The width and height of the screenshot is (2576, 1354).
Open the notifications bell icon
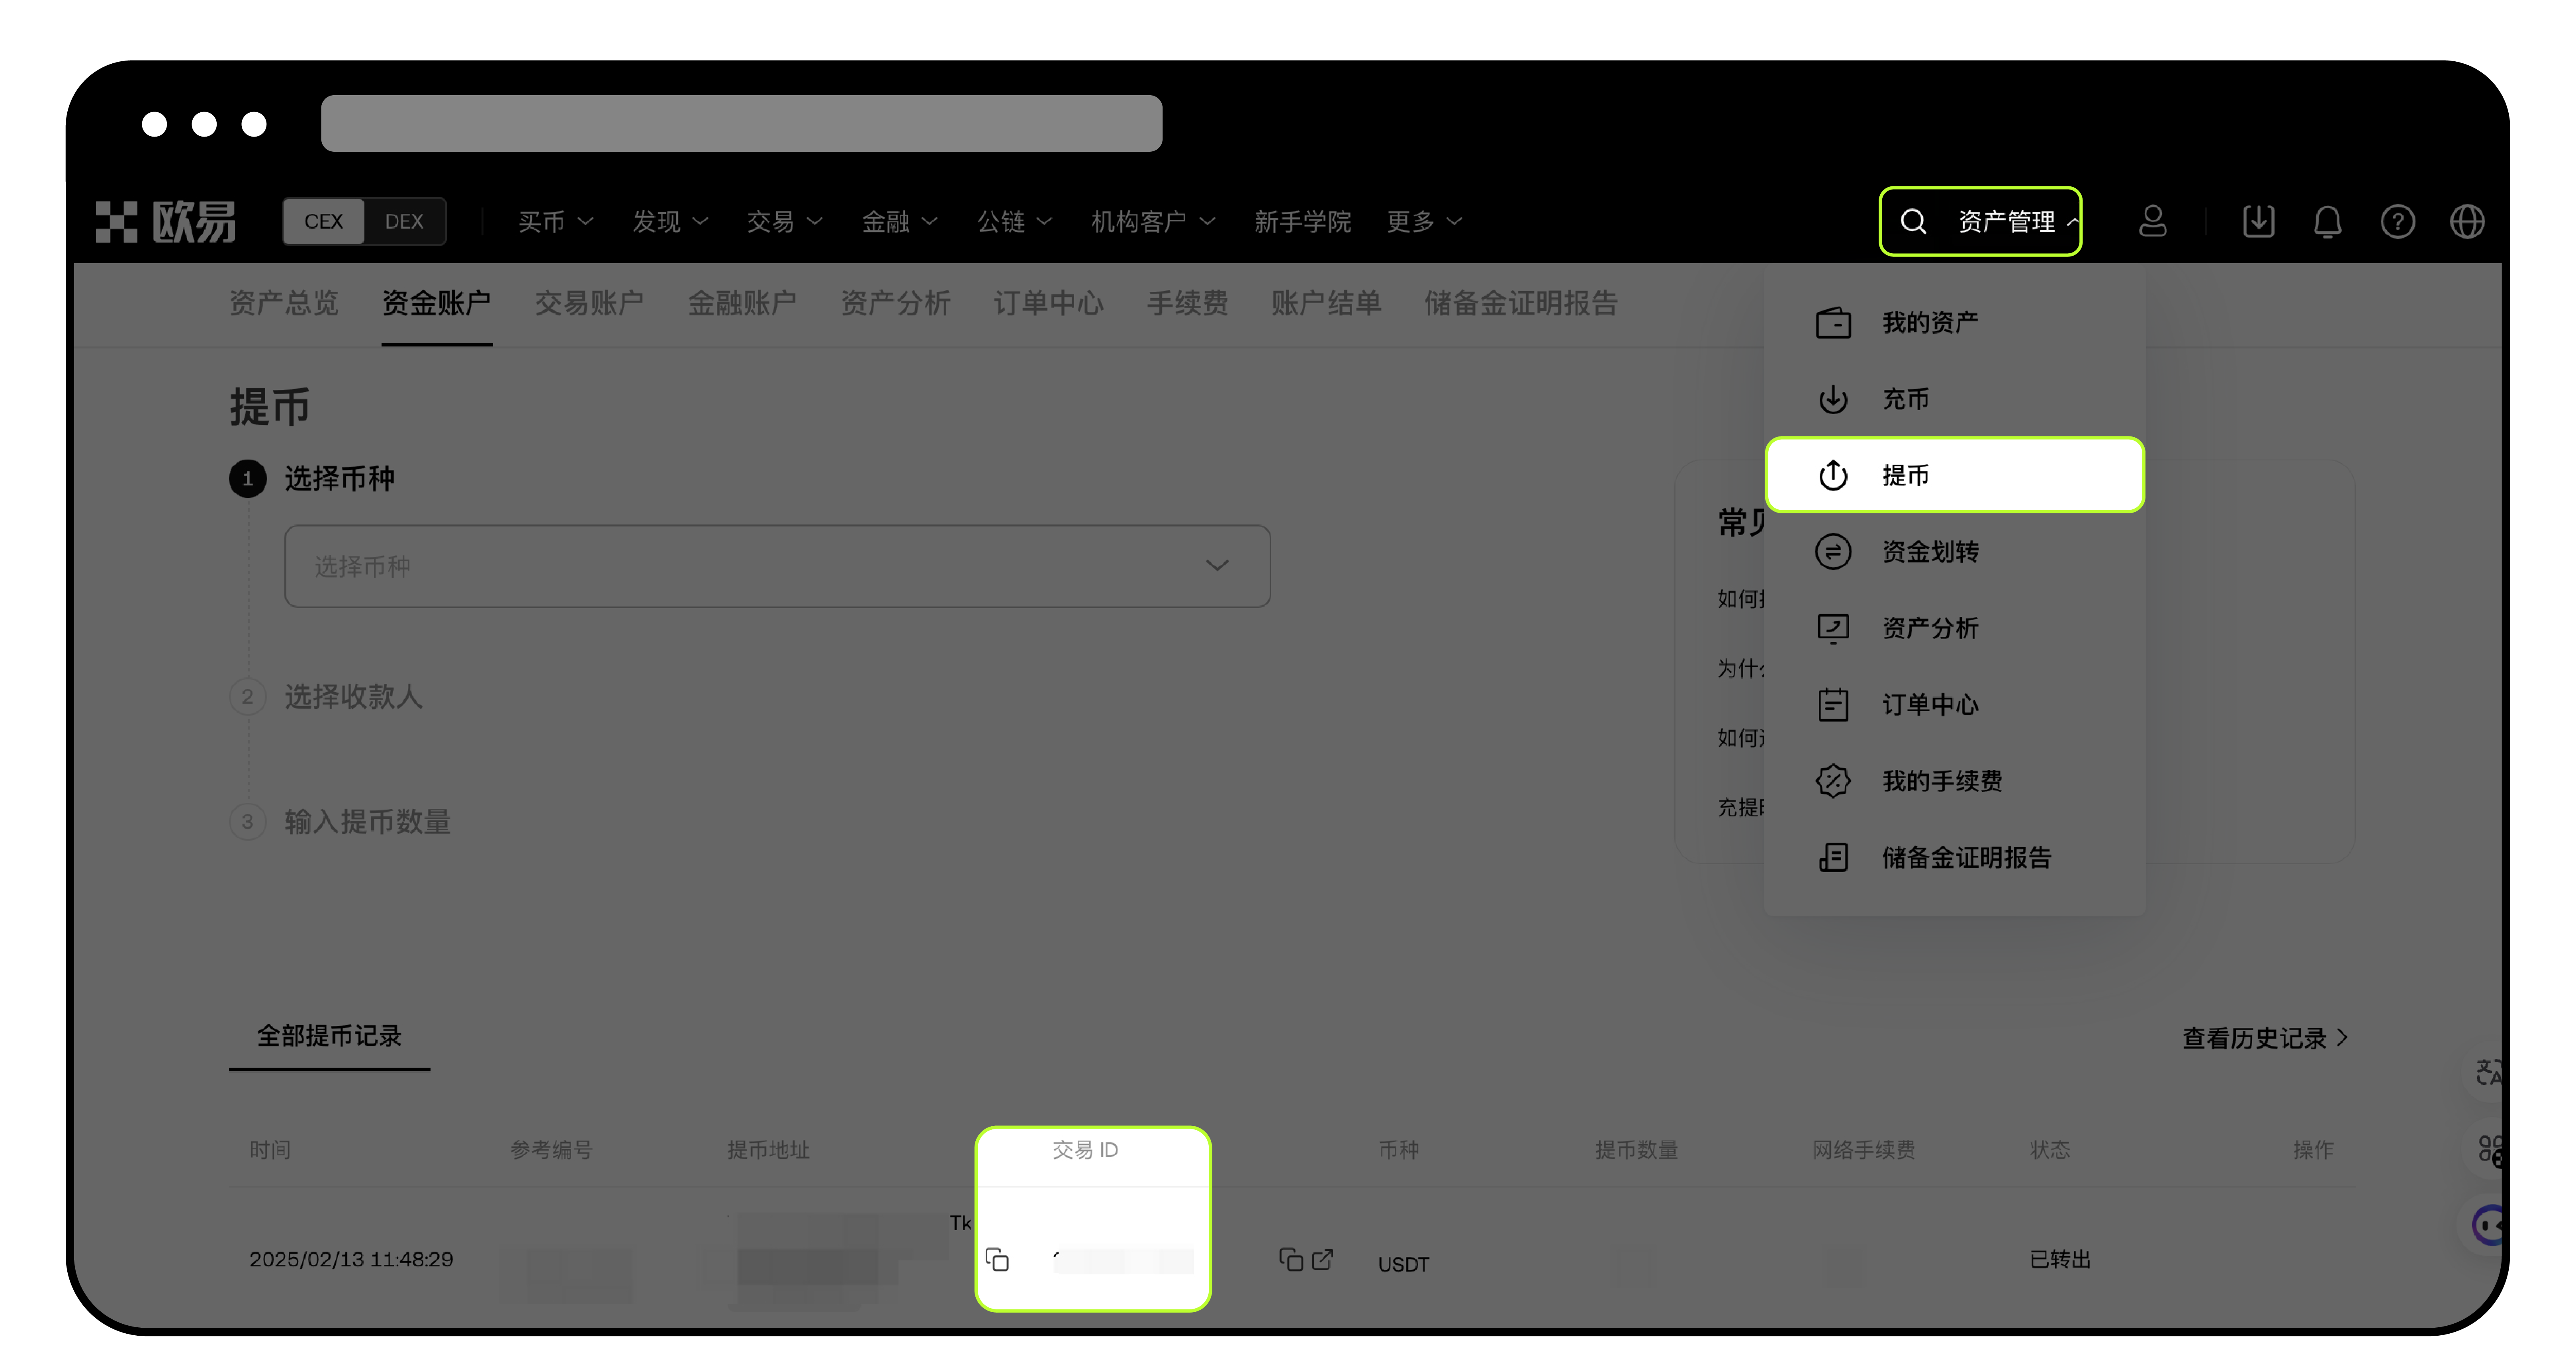2327,221
